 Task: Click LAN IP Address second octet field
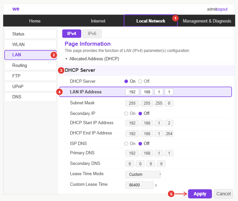tap(147, 92)
